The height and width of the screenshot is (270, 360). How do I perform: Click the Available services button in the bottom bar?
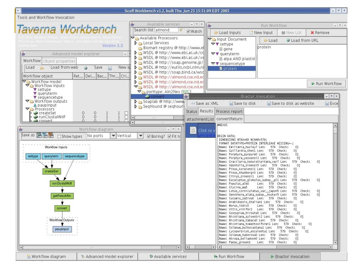pyautogui.click(x=168, y=256)
